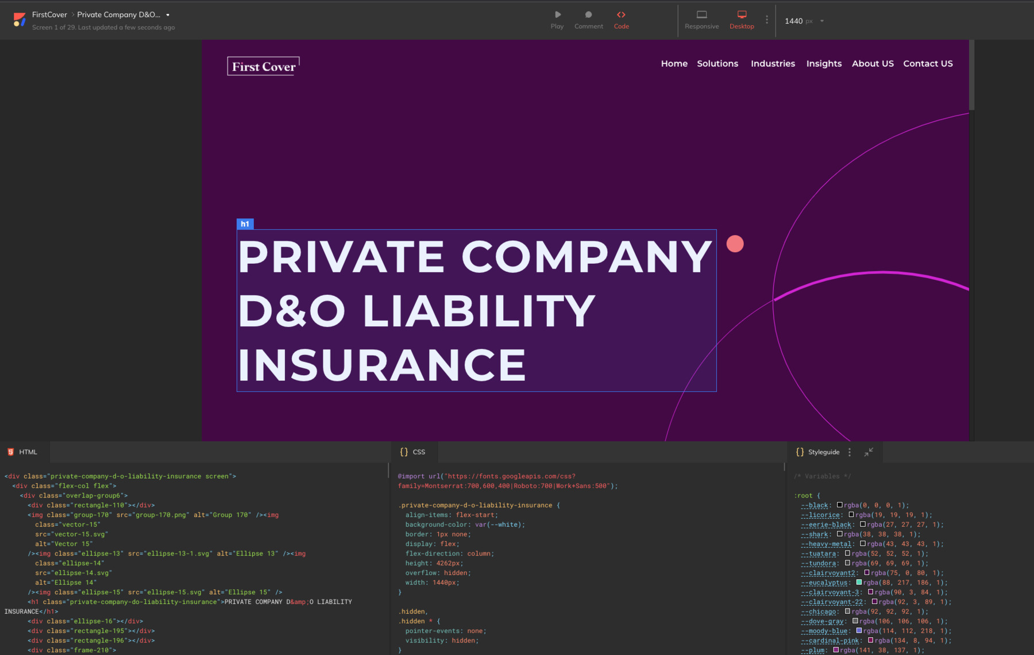The height and width of the screenshot is (655, 1034).
Task: Open the Contact US nav link
Action: [x=928, y=64]
